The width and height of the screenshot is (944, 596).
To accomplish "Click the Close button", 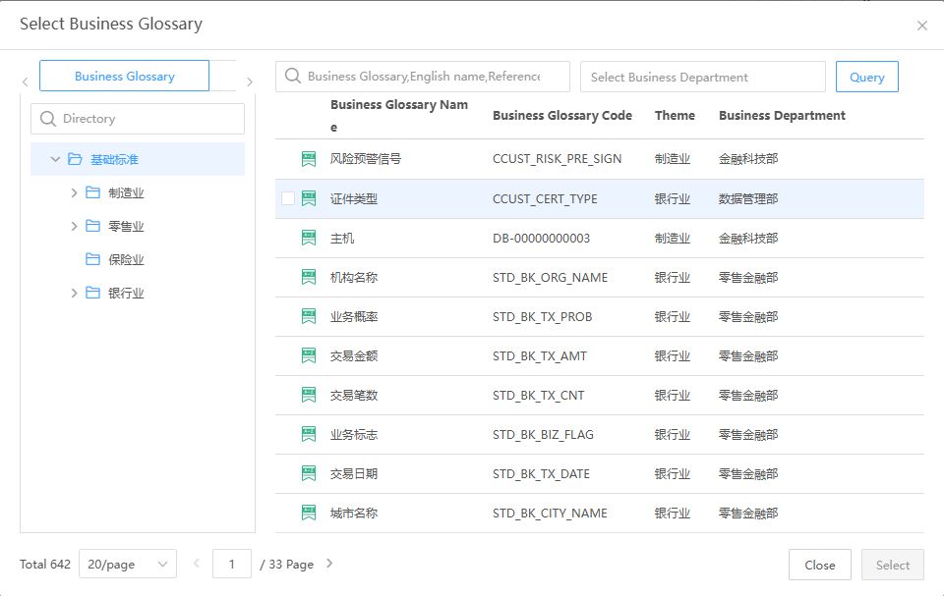I will [820, 565].
